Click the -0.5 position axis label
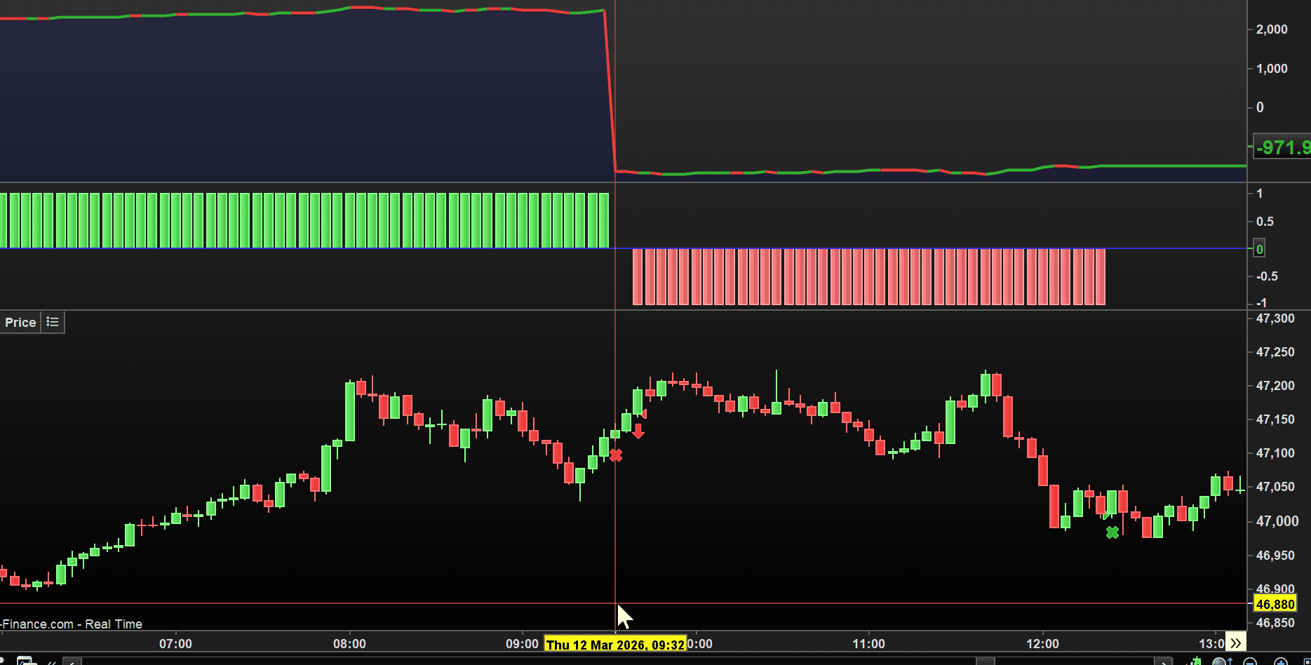Image resolution: width=1311 pixels, height=665 pixels. (x=1267, y=276)
